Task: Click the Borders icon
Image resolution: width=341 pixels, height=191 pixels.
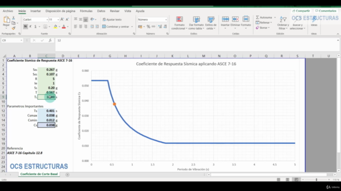Action: coord(45,27)
